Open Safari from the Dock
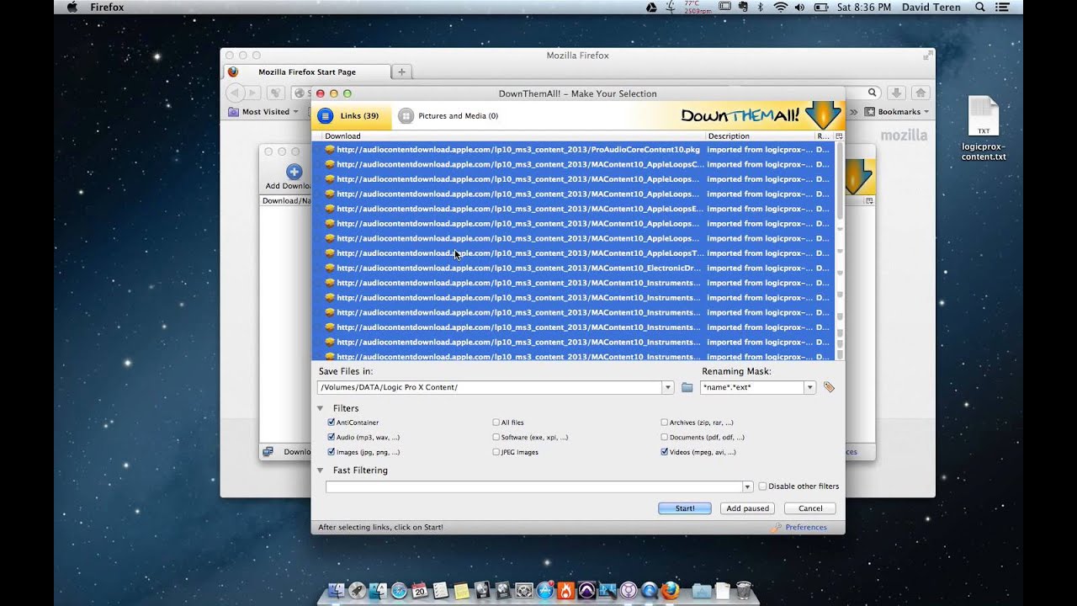 coord(399,591)
